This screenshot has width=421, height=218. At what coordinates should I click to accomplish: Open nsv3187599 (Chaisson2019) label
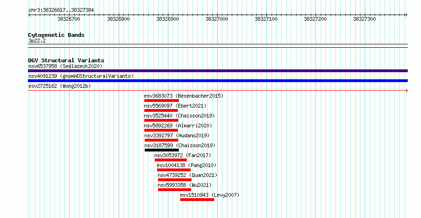tap(180, 145)
